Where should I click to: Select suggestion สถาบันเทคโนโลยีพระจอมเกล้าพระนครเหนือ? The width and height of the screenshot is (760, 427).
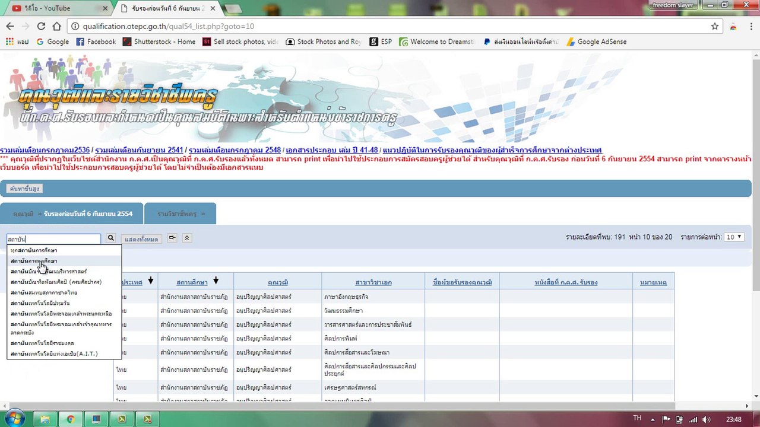tap(64, 314)
